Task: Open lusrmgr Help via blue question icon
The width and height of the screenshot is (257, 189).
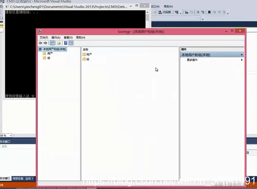Action: [66, 43]
